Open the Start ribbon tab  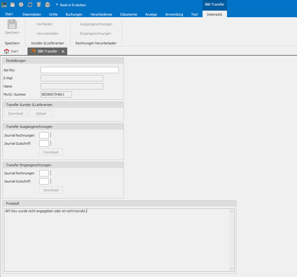point(9,14)
